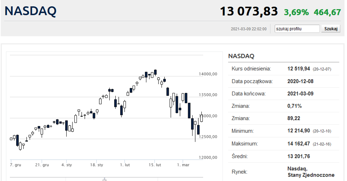Click the 12000,00 y-axis label
Viewport: 347px width, 181px height.
[208, 158]
